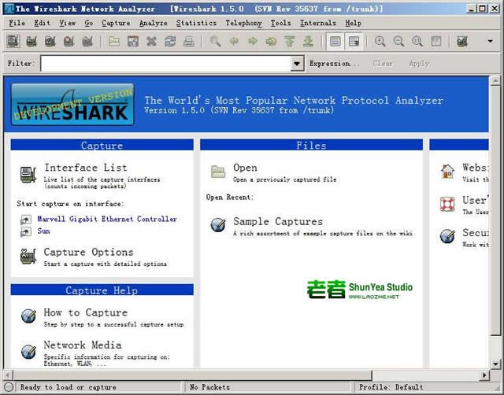The height and width of the screenshot is (395, 504).
Task: Edit capture filter toolbar icon
Action: coord(462,42)
